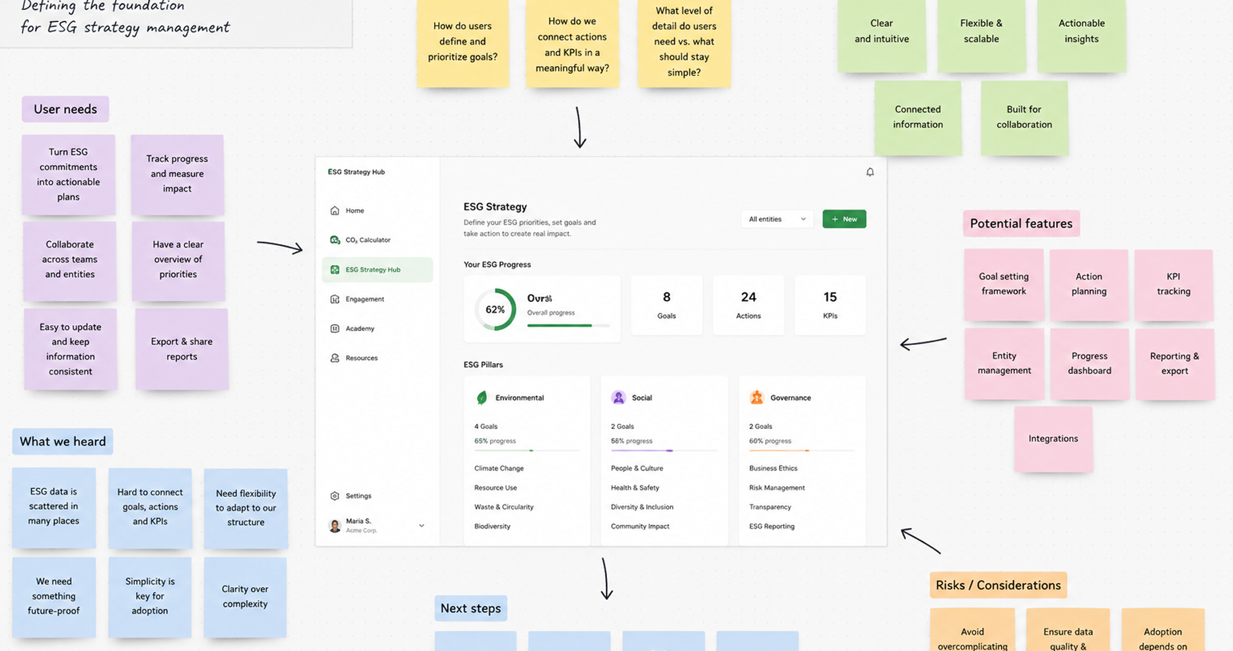The width and height of the screenshot is (1233, 651).
Task: Click Maria S. avatar picture
Action: pyautogui.click(x=334, y=526)
